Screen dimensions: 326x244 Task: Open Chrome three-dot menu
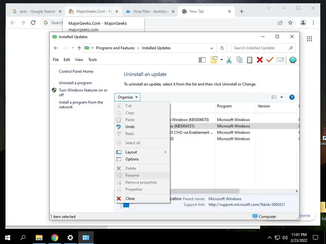(x=313, y=23)
